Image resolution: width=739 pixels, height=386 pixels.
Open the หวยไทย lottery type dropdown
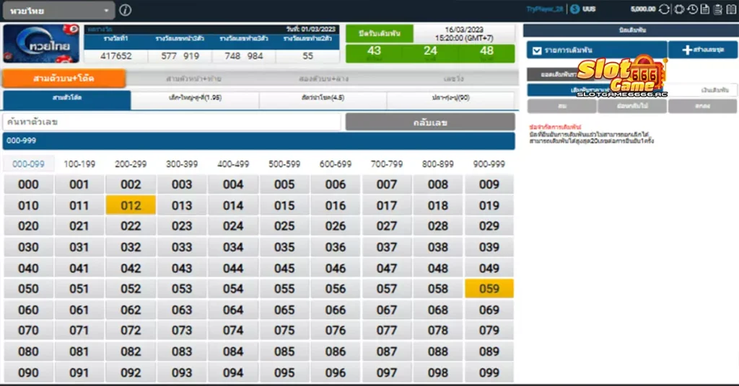(x=58, y=11)
